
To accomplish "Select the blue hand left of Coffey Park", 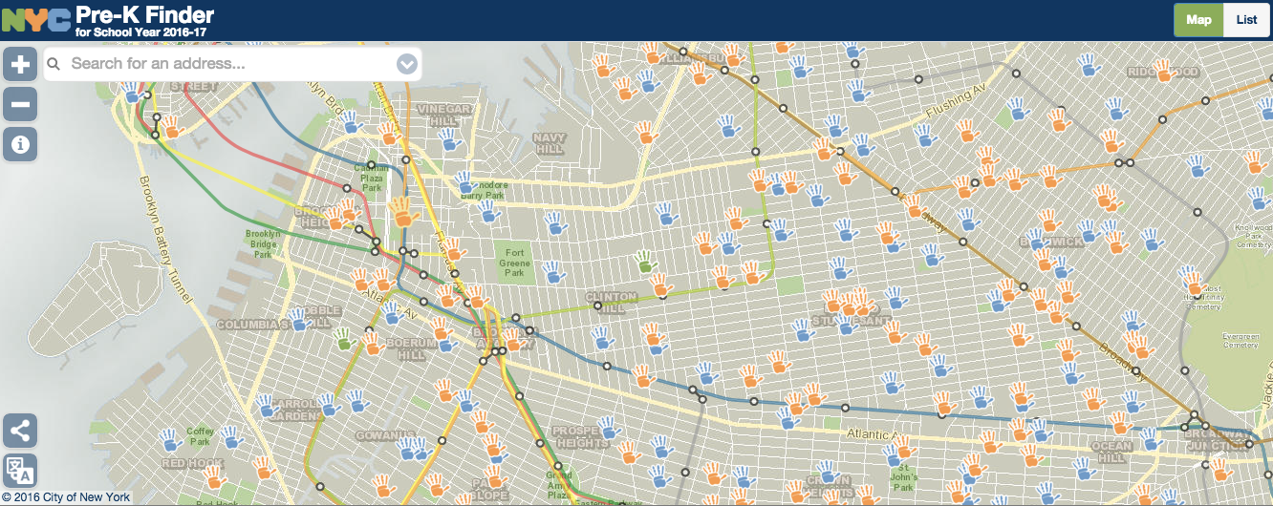I will [x=171, y=440].
